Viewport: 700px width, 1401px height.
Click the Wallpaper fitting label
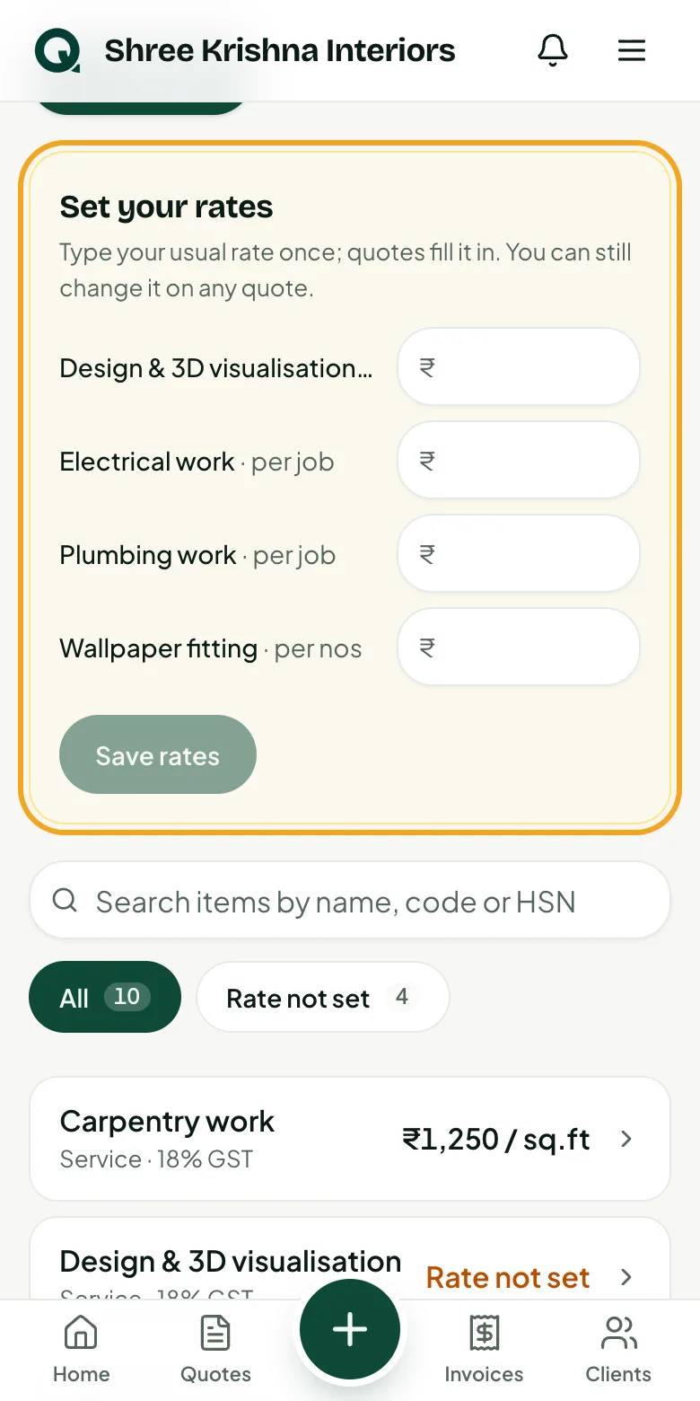click(158, 648)
